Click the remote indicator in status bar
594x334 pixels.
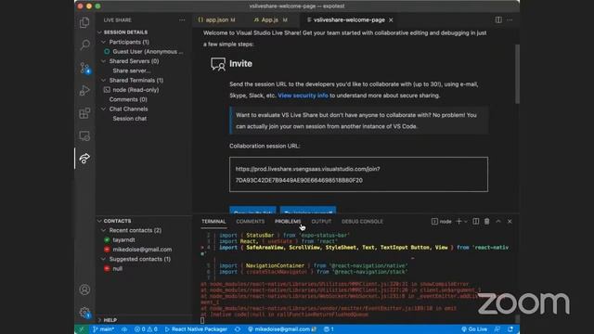click(x=81, y=329)
